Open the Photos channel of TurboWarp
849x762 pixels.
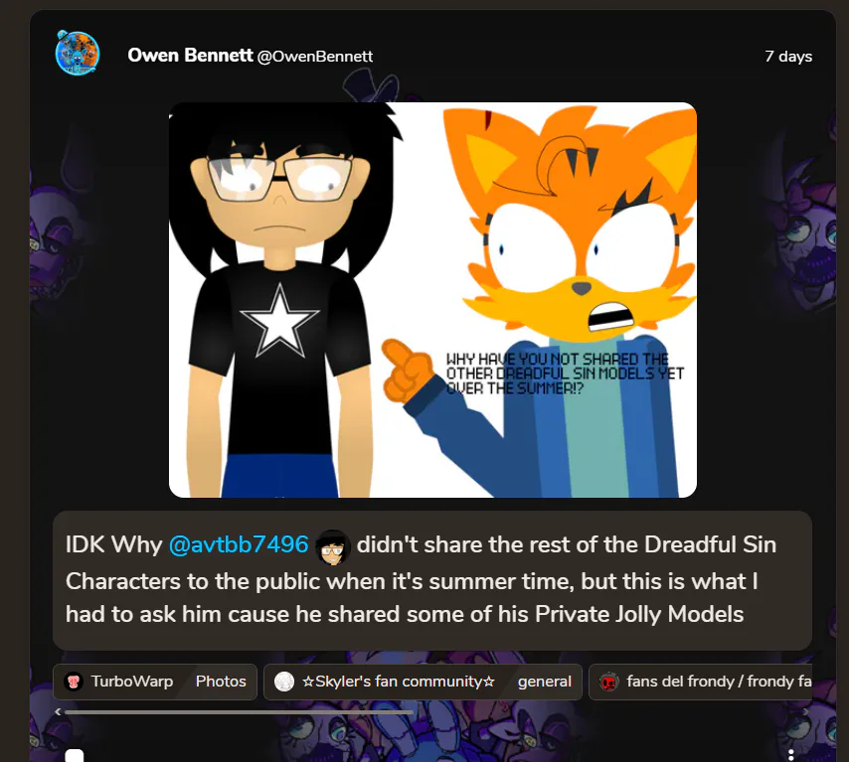coord(221,682)
